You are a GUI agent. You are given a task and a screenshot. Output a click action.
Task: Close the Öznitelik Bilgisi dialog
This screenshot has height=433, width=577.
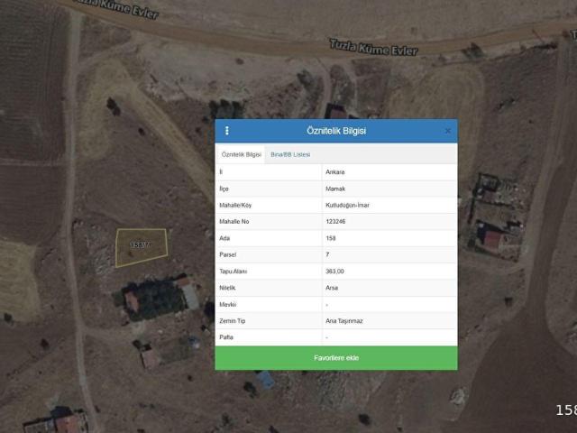click(x=447, y=131)
